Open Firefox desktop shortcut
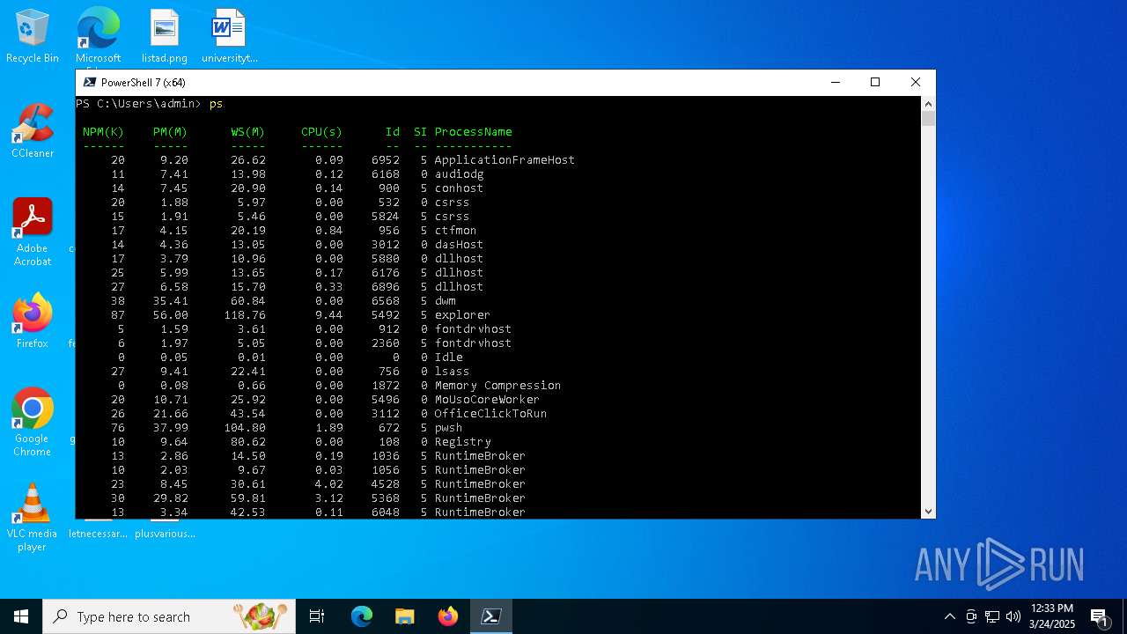1127x634 pixels. pos(33,321)
